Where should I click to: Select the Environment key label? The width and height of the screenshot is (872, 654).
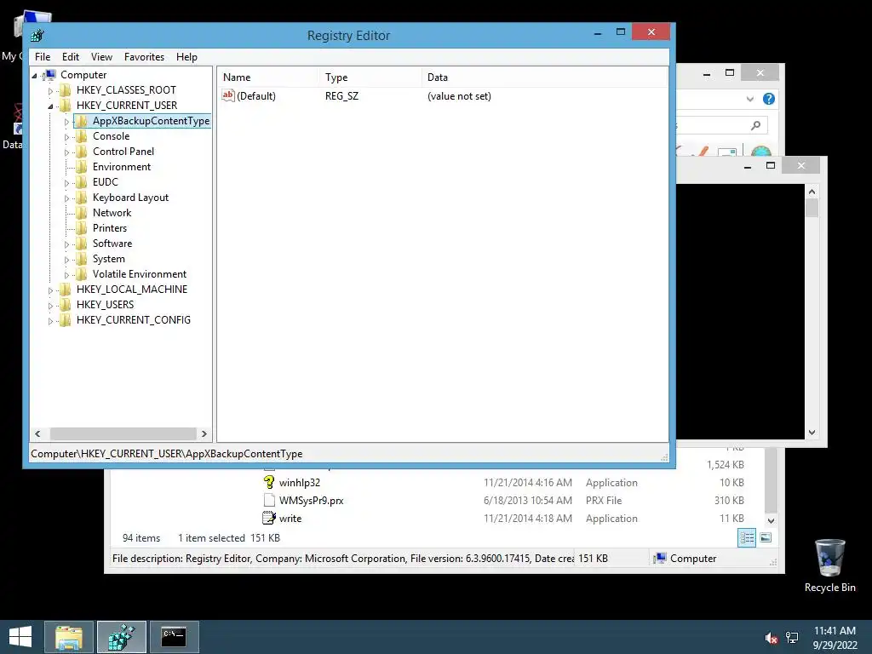(x=121, y=167)
